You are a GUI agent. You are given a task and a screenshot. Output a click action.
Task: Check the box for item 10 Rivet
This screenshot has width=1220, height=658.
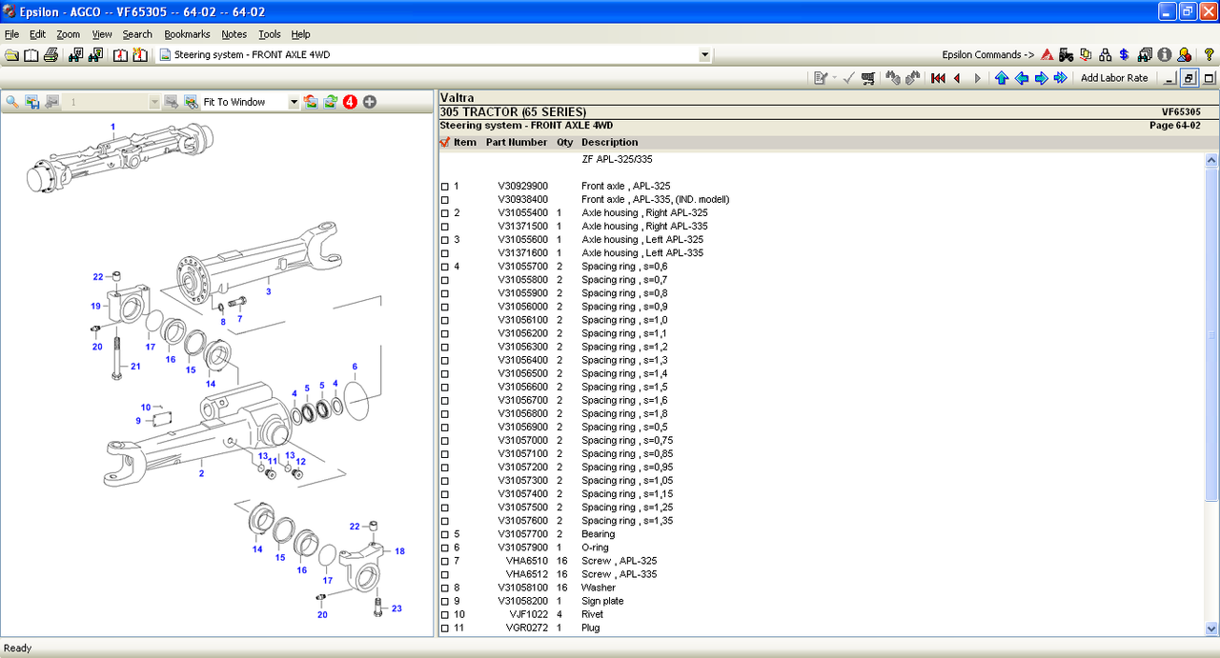(445, 614)
